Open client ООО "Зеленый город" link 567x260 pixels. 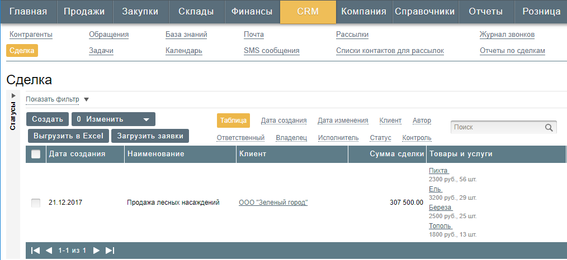coord(273,203)
